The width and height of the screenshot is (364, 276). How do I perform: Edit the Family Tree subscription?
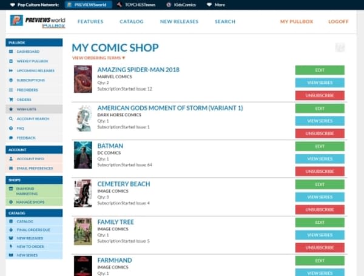pyautogui.click(x=320, y=223)
